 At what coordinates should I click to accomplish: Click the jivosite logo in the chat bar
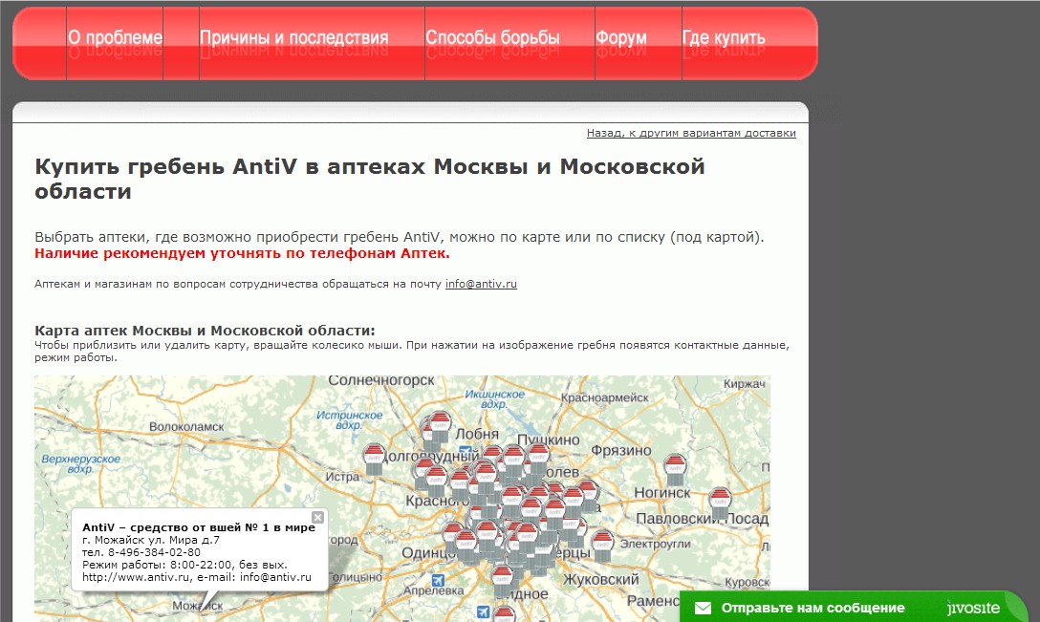point(973,608)
